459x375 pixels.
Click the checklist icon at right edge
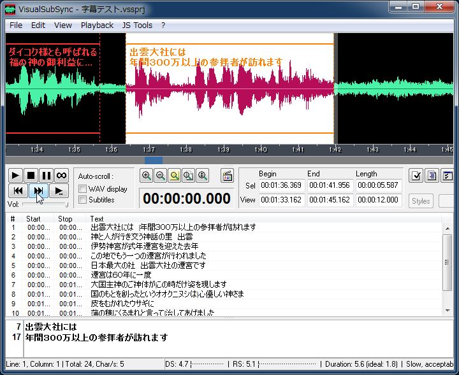click(448, 176)
